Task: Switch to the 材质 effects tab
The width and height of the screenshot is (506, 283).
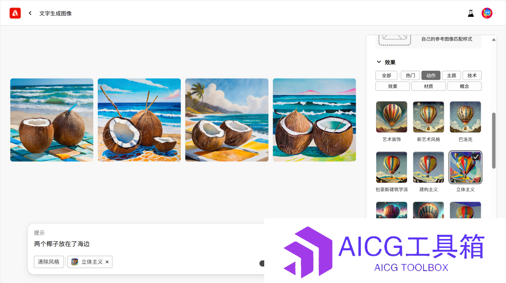Action: 429,86
